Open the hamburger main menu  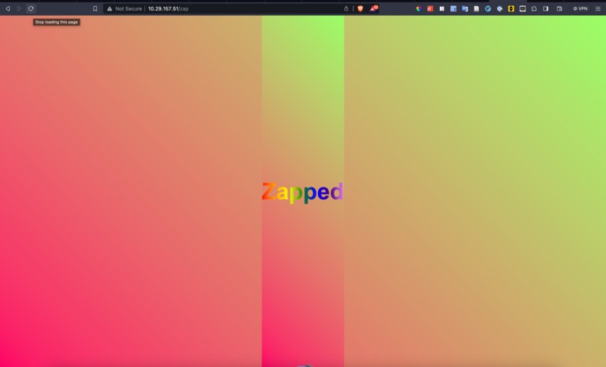598,8
